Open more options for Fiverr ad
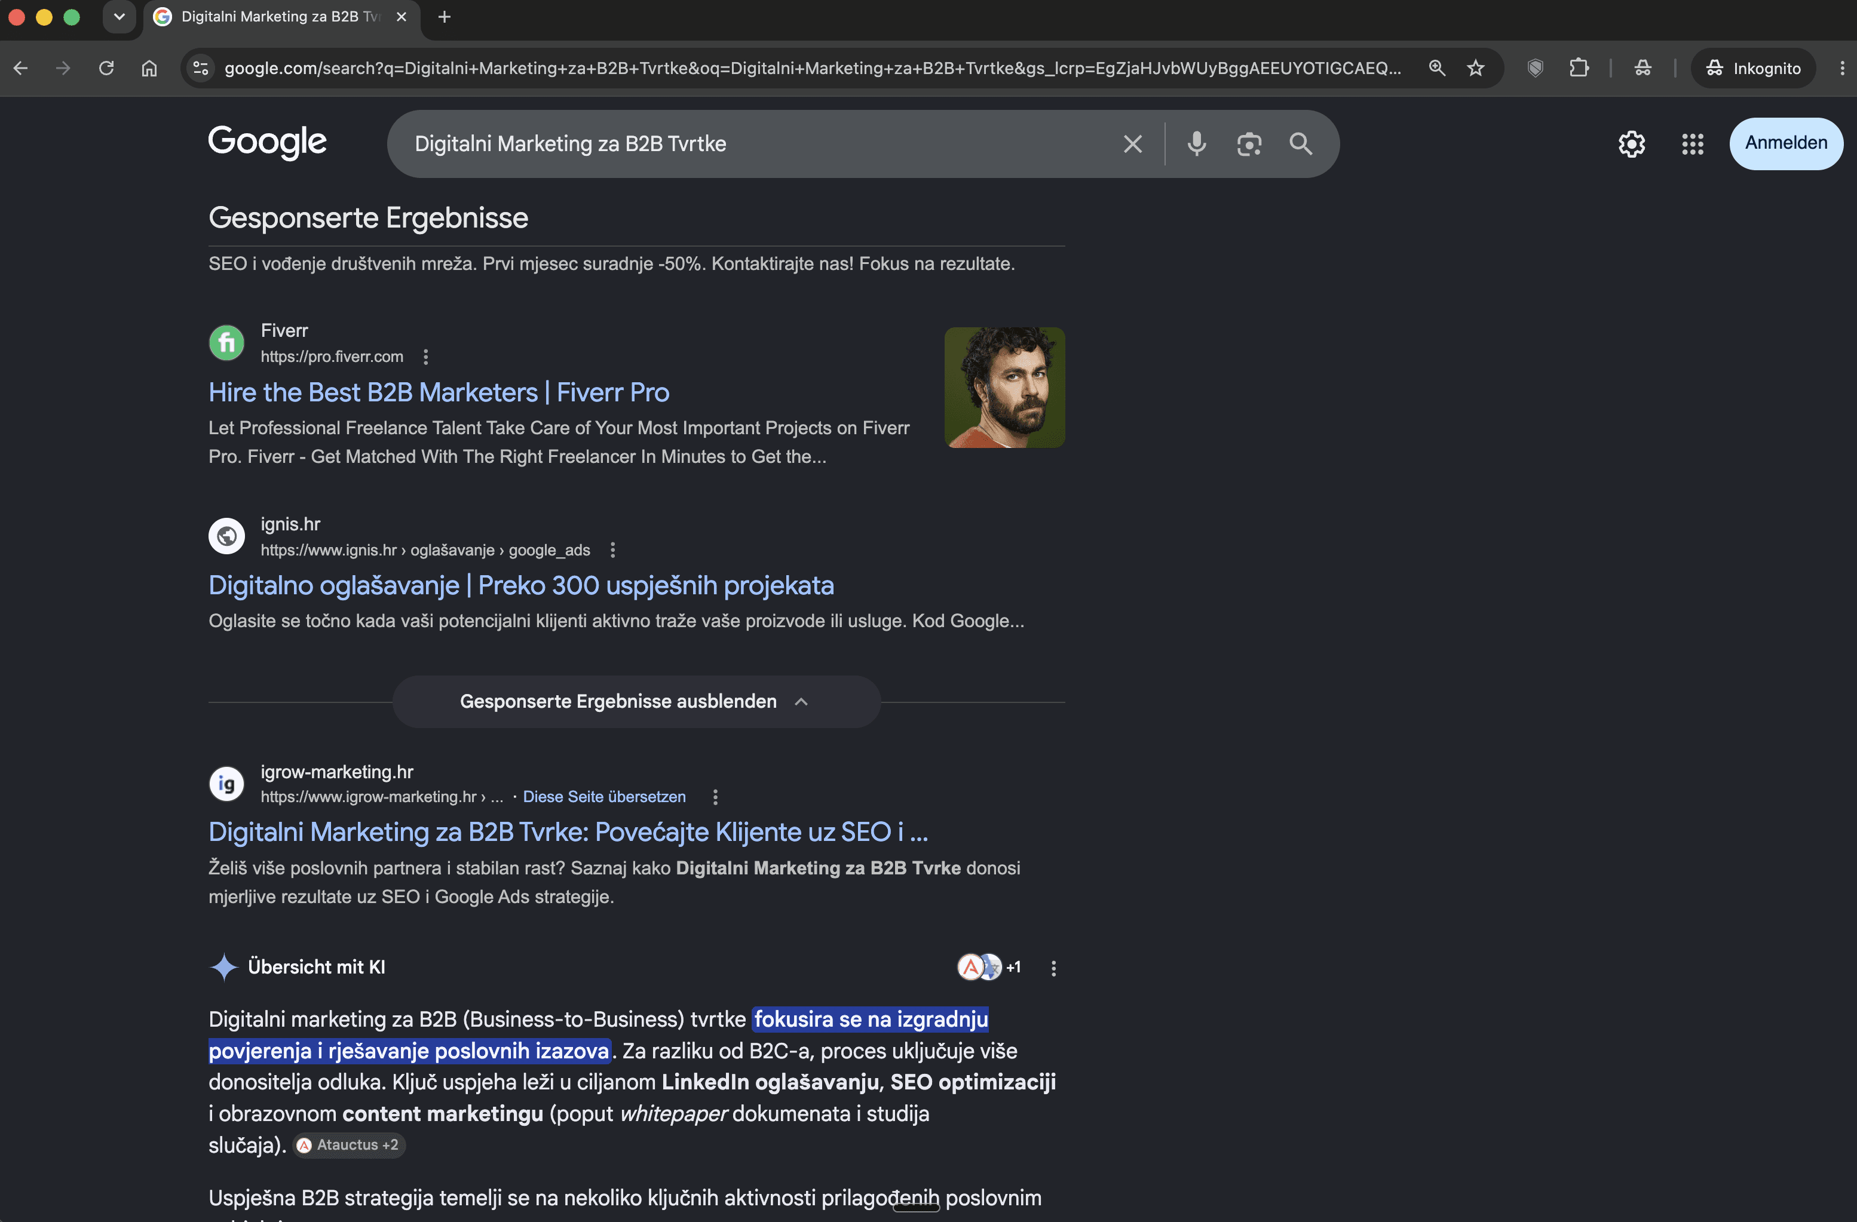1857x1222 pixels. [x=425, y=357]
